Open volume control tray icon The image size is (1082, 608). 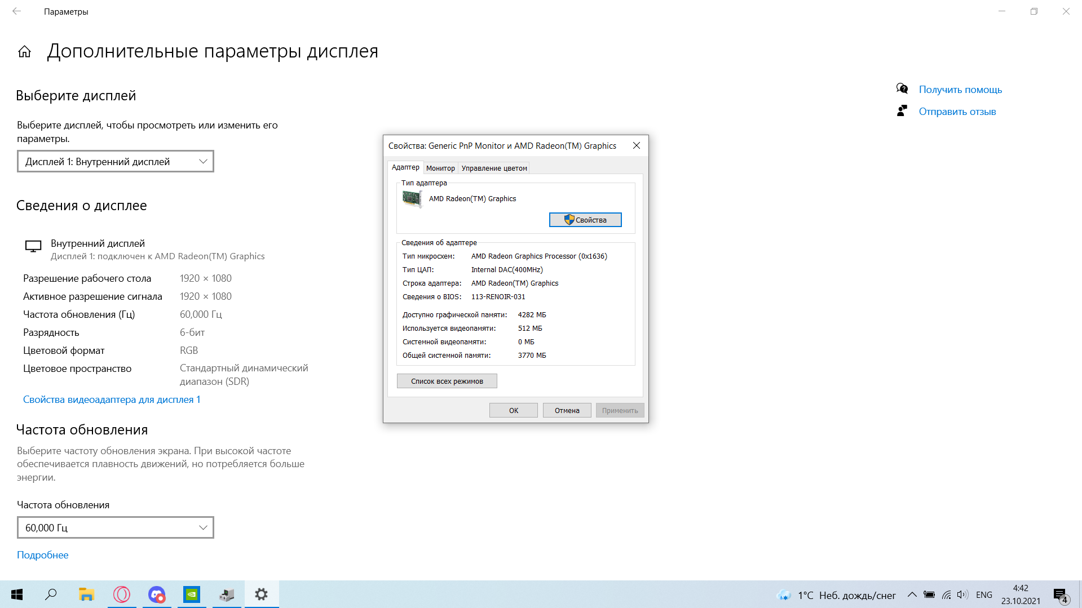(962, 595)
